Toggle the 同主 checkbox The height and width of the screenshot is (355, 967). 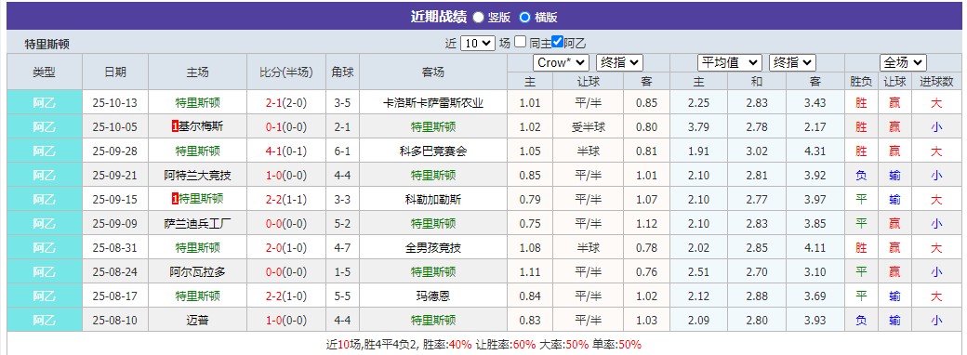coord(521,42)
